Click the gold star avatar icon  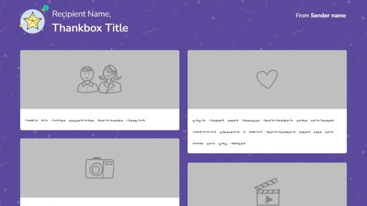[x=32, y=21]
